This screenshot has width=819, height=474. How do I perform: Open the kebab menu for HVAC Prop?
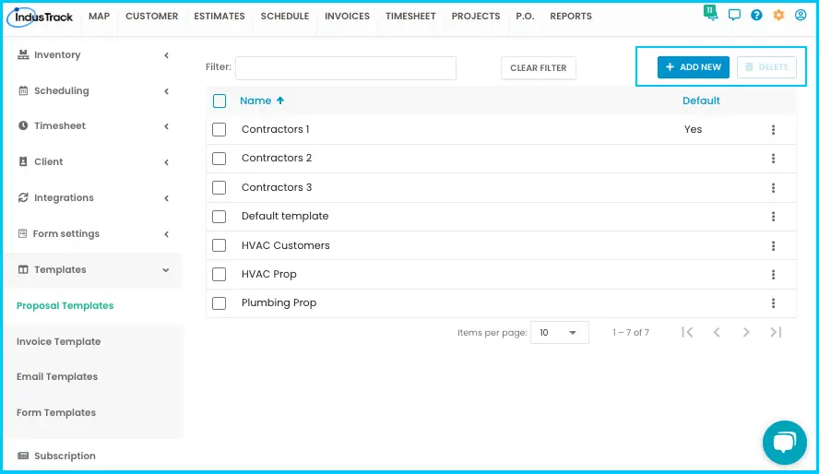pos(773,274)
